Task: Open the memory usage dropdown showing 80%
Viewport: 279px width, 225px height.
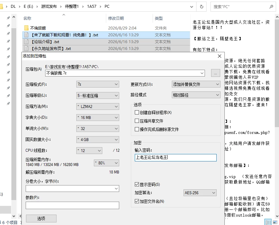Action: coord(107,163)
